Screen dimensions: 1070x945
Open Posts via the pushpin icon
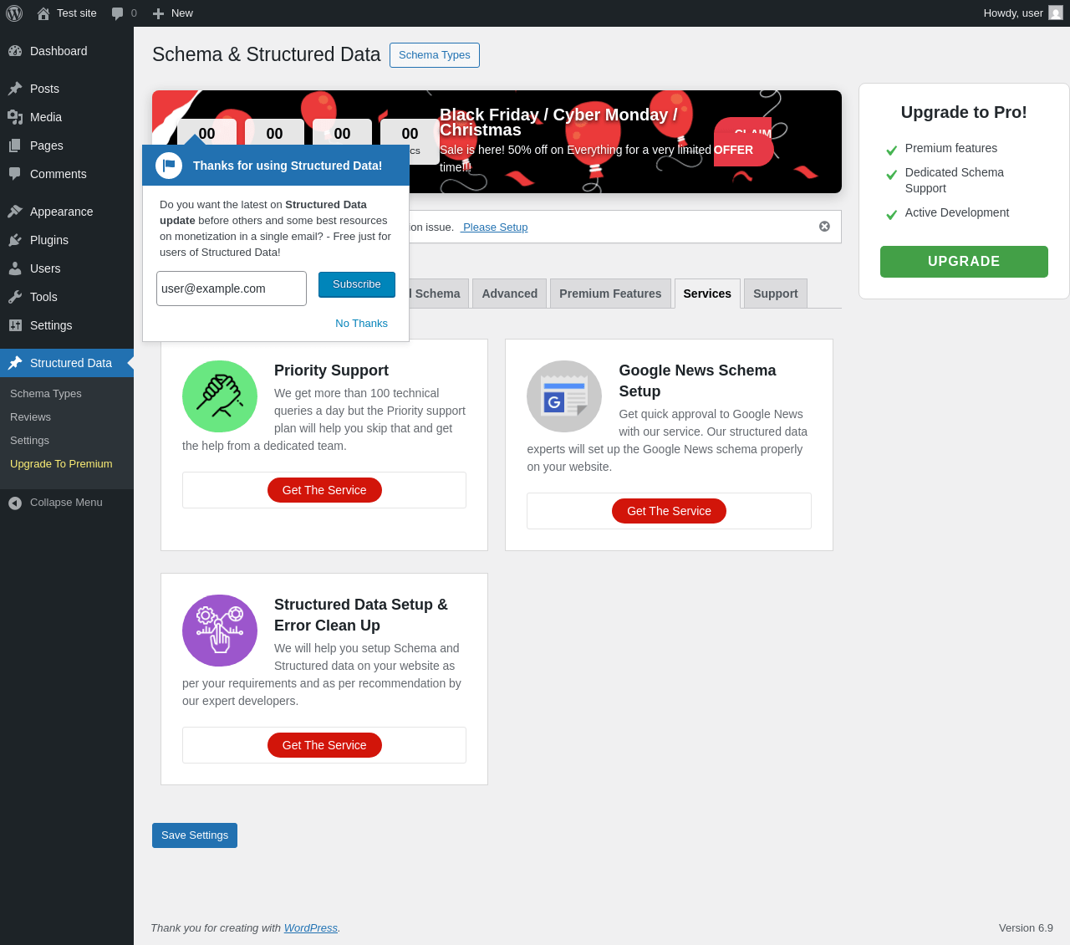click(x=15, y=89)
